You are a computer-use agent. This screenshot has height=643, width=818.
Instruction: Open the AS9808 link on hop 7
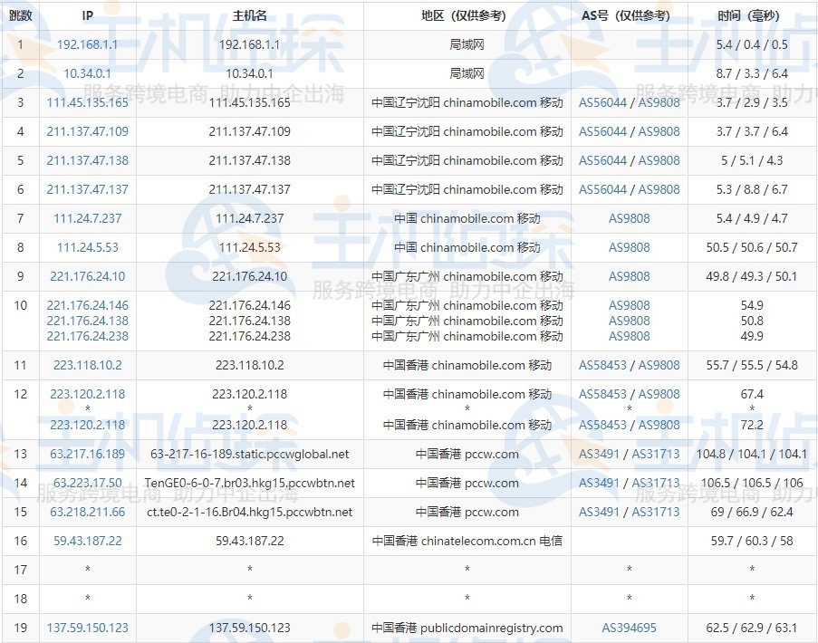click(x=629, y=218)
